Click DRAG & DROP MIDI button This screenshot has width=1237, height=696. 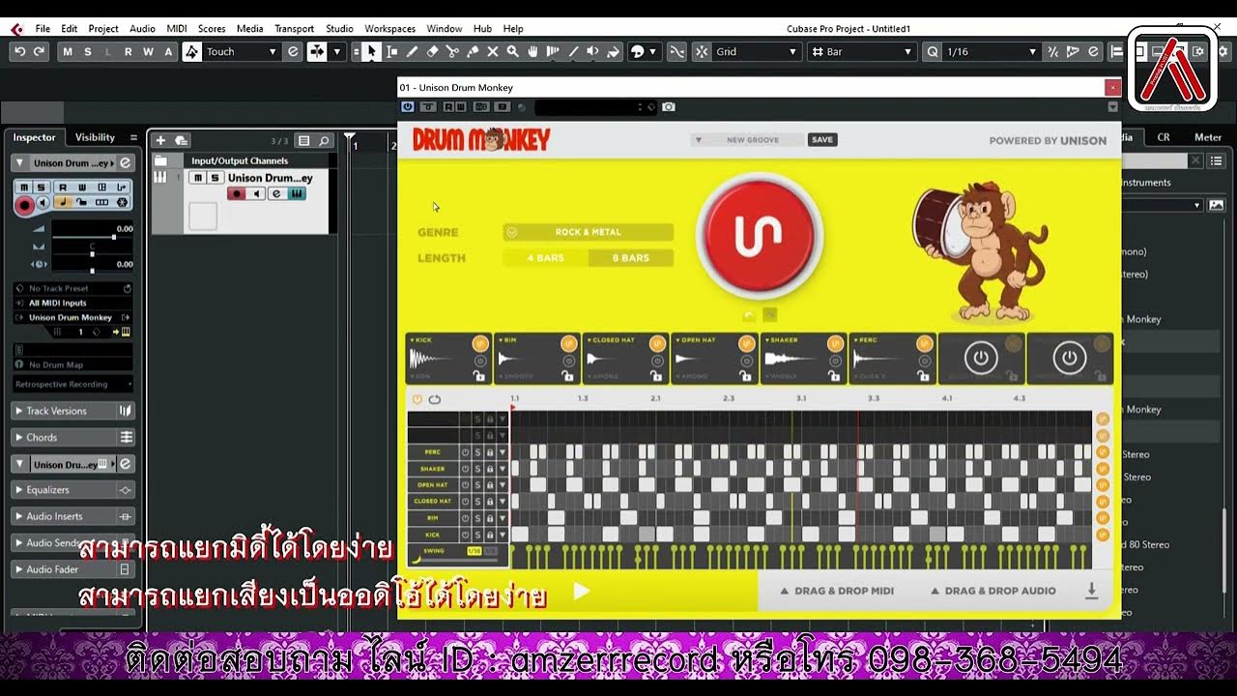click(837, 591)
